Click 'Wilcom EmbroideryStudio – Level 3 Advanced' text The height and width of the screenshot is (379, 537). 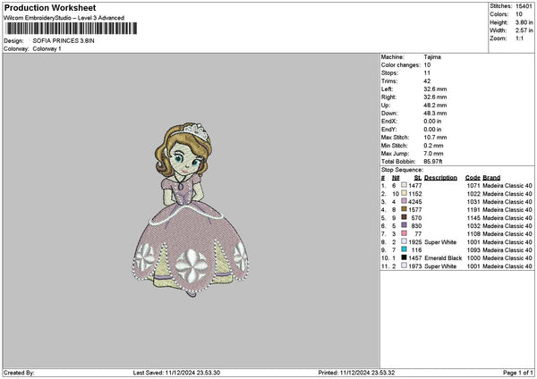64,18
